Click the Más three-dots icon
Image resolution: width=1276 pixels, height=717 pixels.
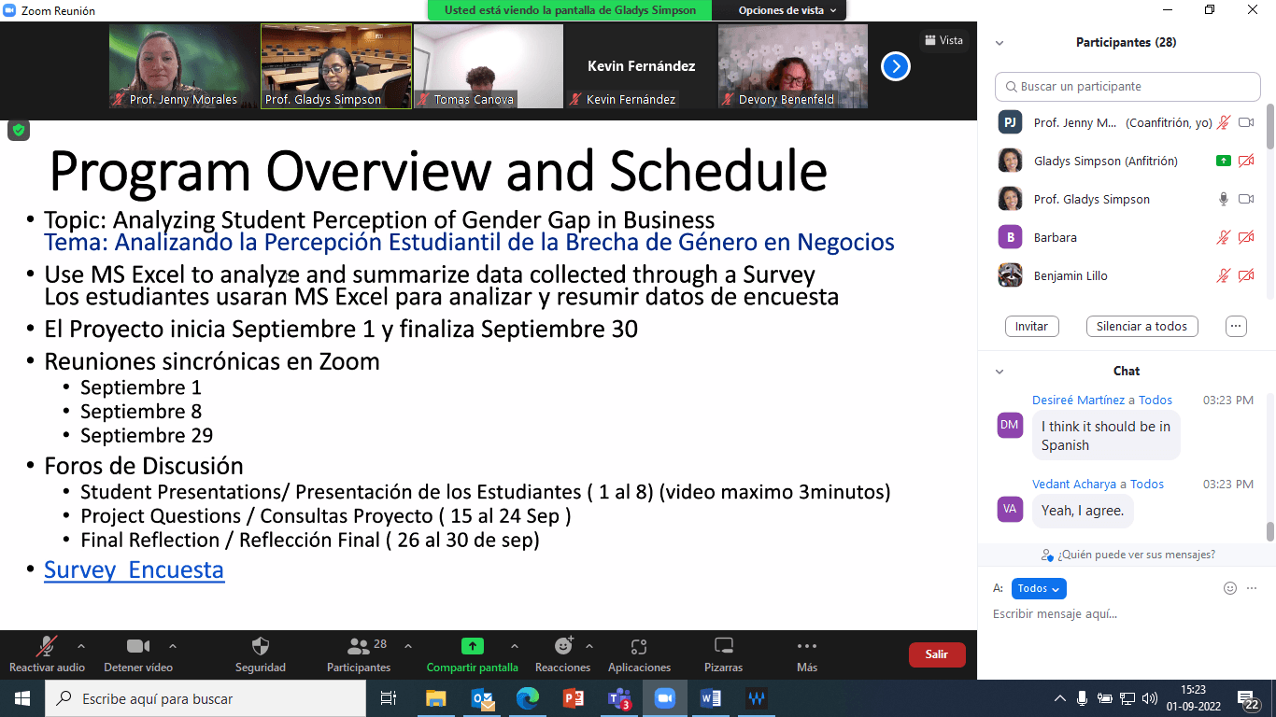pos(807,646)
